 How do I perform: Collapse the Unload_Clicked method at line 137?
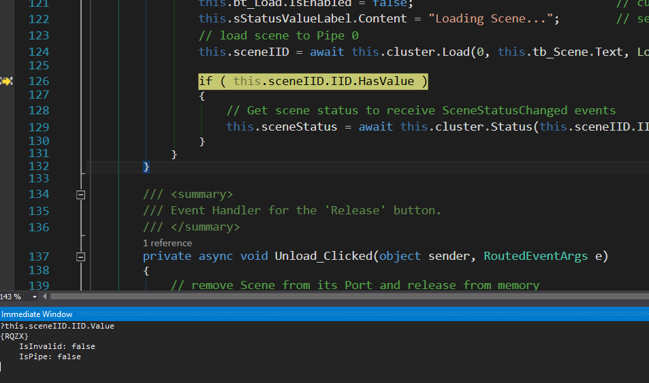pyautogui.click(x=81, y=256)
